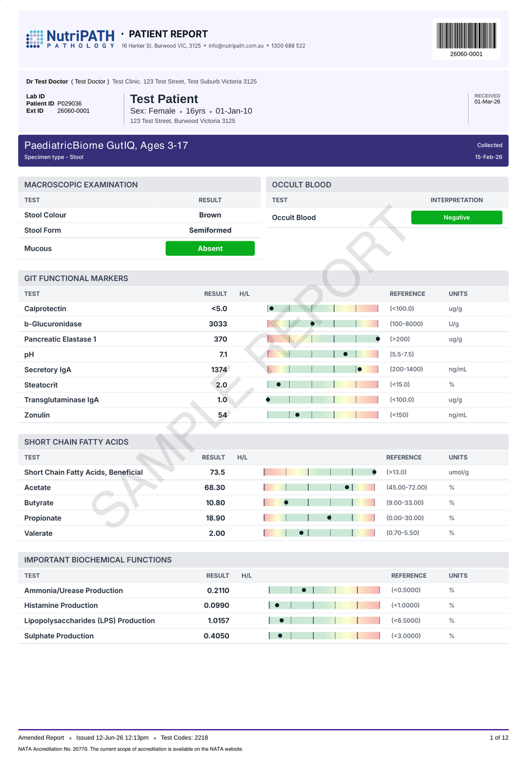This screenshot has width=527, height=763.
Task: Click the green Absent mucous result badge
Action: coord(210,248)
